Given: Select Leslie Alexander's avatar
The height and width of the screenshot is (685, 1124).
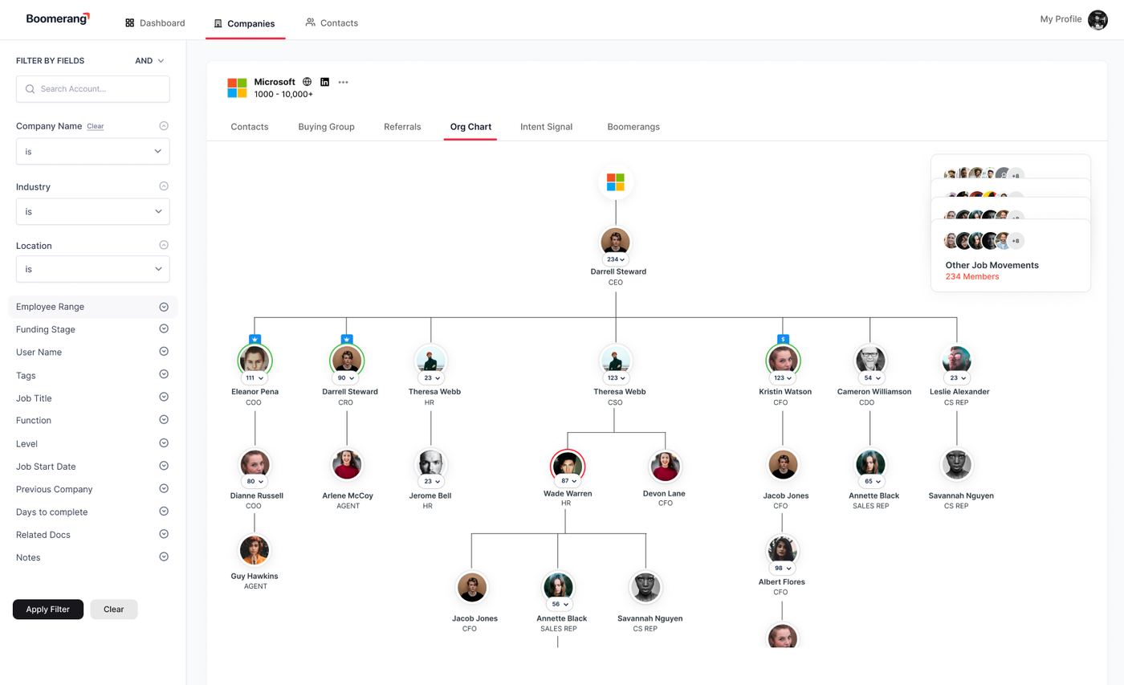Looking at the screenshot, I should pyautogui.click(x=956, y=360).
